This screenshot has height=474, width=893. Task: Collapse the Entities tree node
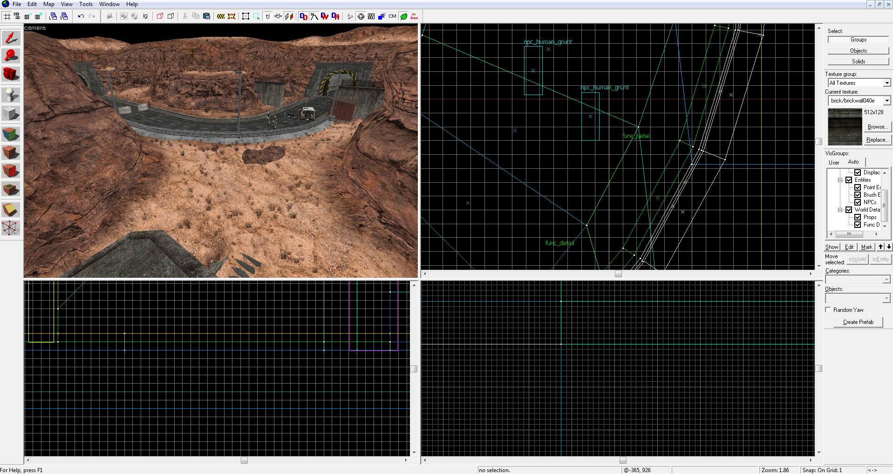841,180
